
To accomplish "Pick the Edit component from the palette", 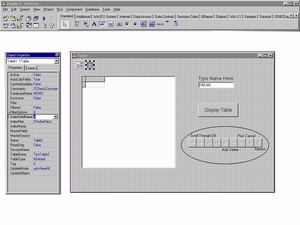I will click(102, 24).
